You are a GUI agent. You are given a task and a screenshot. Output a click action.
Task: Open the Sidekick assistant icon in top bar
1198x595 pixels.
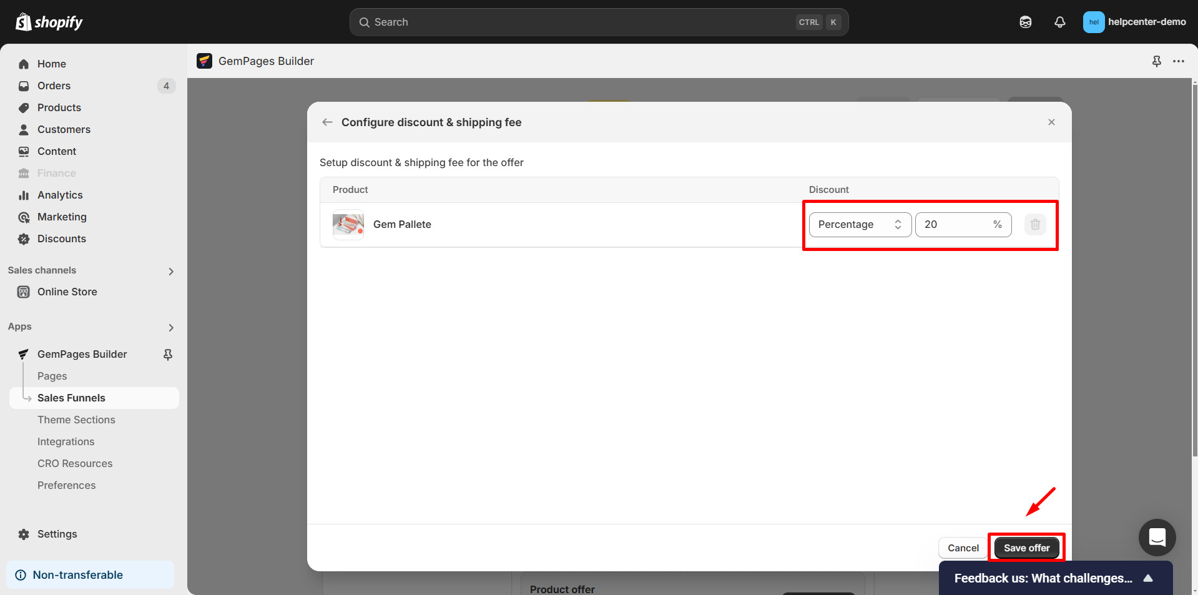[x=1025, y=22]
